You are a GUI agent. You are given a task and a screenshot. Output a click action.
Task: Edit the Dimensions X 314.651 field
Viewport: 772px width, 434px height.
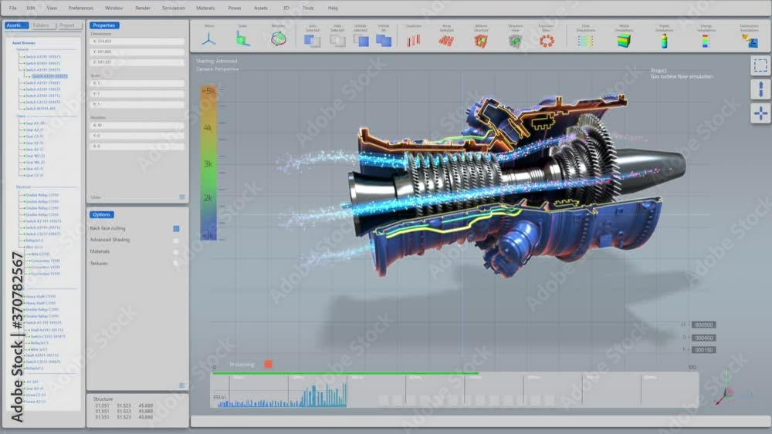(137, 42)
